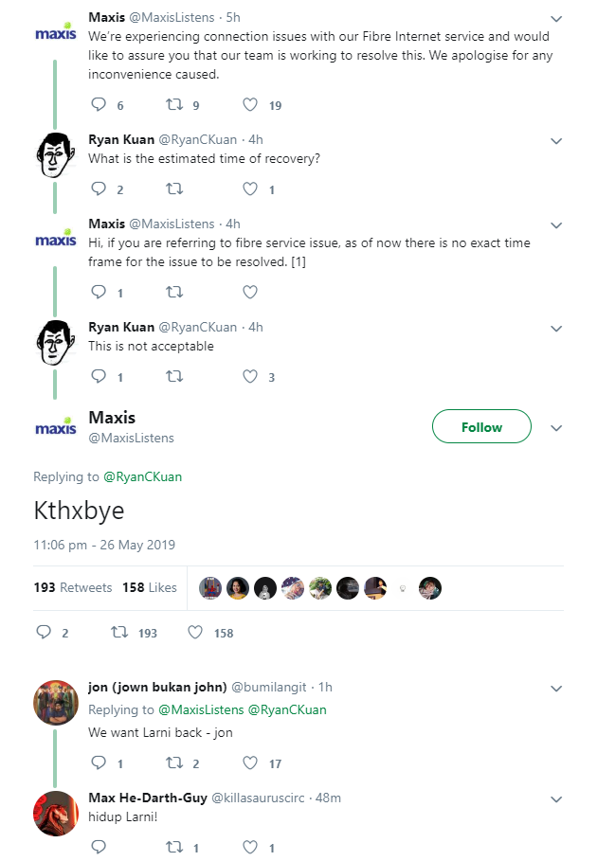Show the 158 Likes list
Viewport: 597px width, 861px height.
(150, 587)
